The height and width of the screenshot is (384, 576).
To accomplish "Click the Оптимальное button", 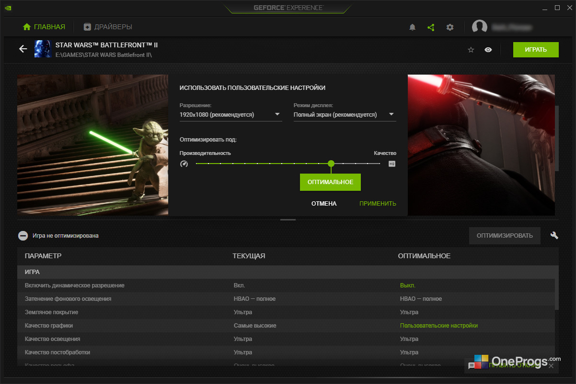I will coord(330,182).
